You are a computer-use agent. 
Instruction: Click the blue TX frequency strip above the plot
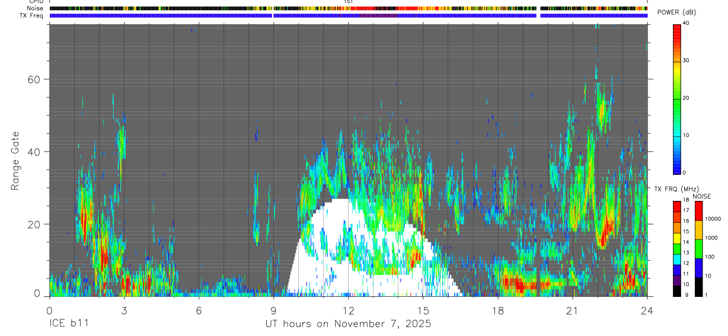point(348,15)
